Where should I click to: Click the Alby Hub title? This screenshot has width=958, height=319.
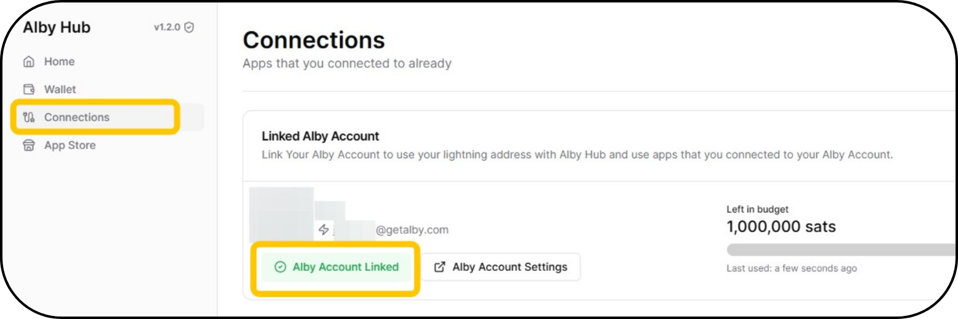tap(57, 28)
